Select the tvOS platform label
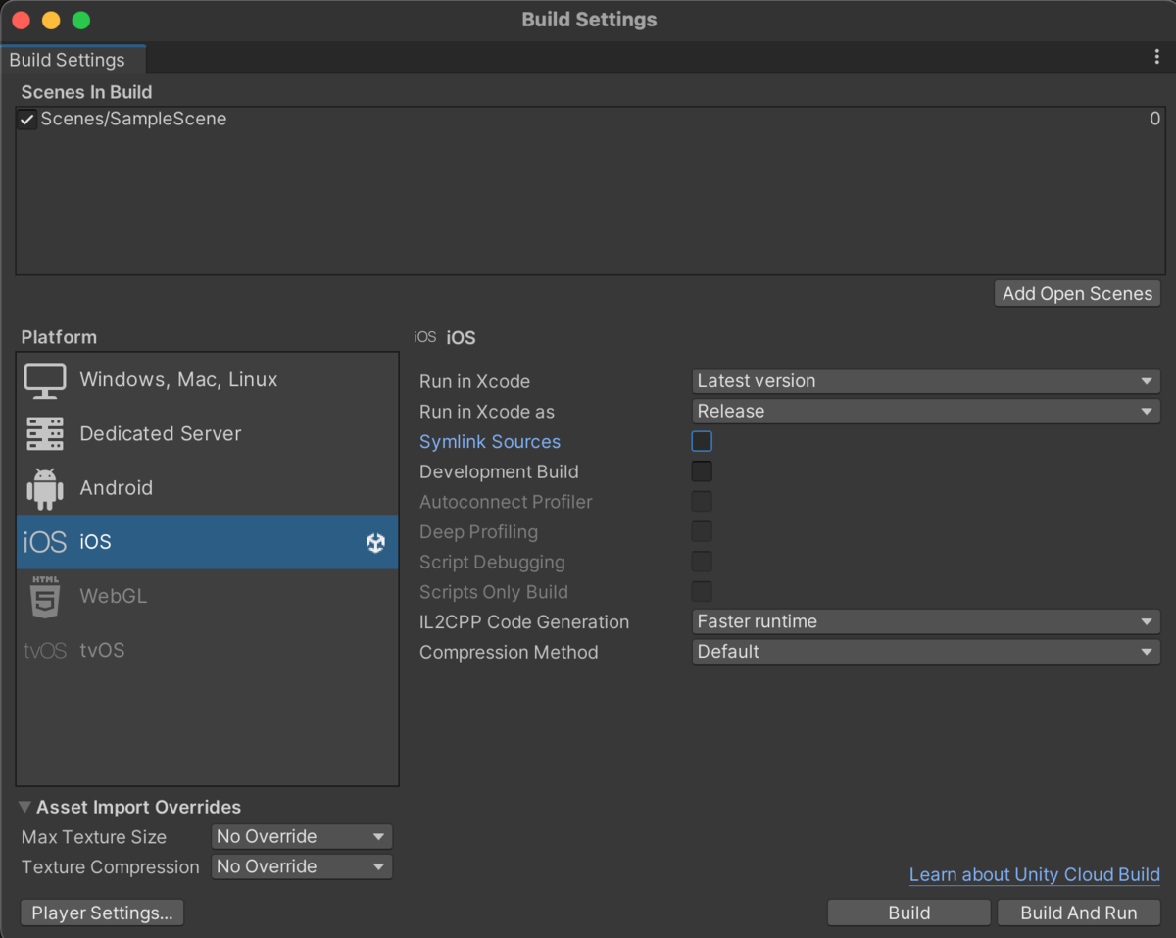This screenshot has height=938, width=1176. pyautogui.click(x=103, y=651)
